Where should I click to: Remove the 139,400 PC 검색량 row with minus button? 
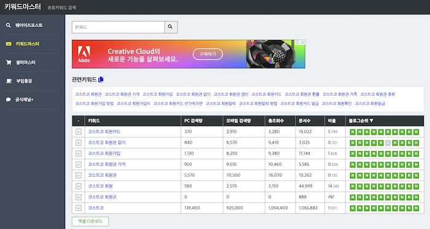tap(79, 208)
